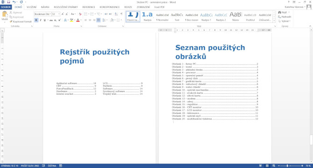This screenshot has width=313, height=168.
Task: Click the paragraph shading paint bucket
Action: (x=112, y=20)
